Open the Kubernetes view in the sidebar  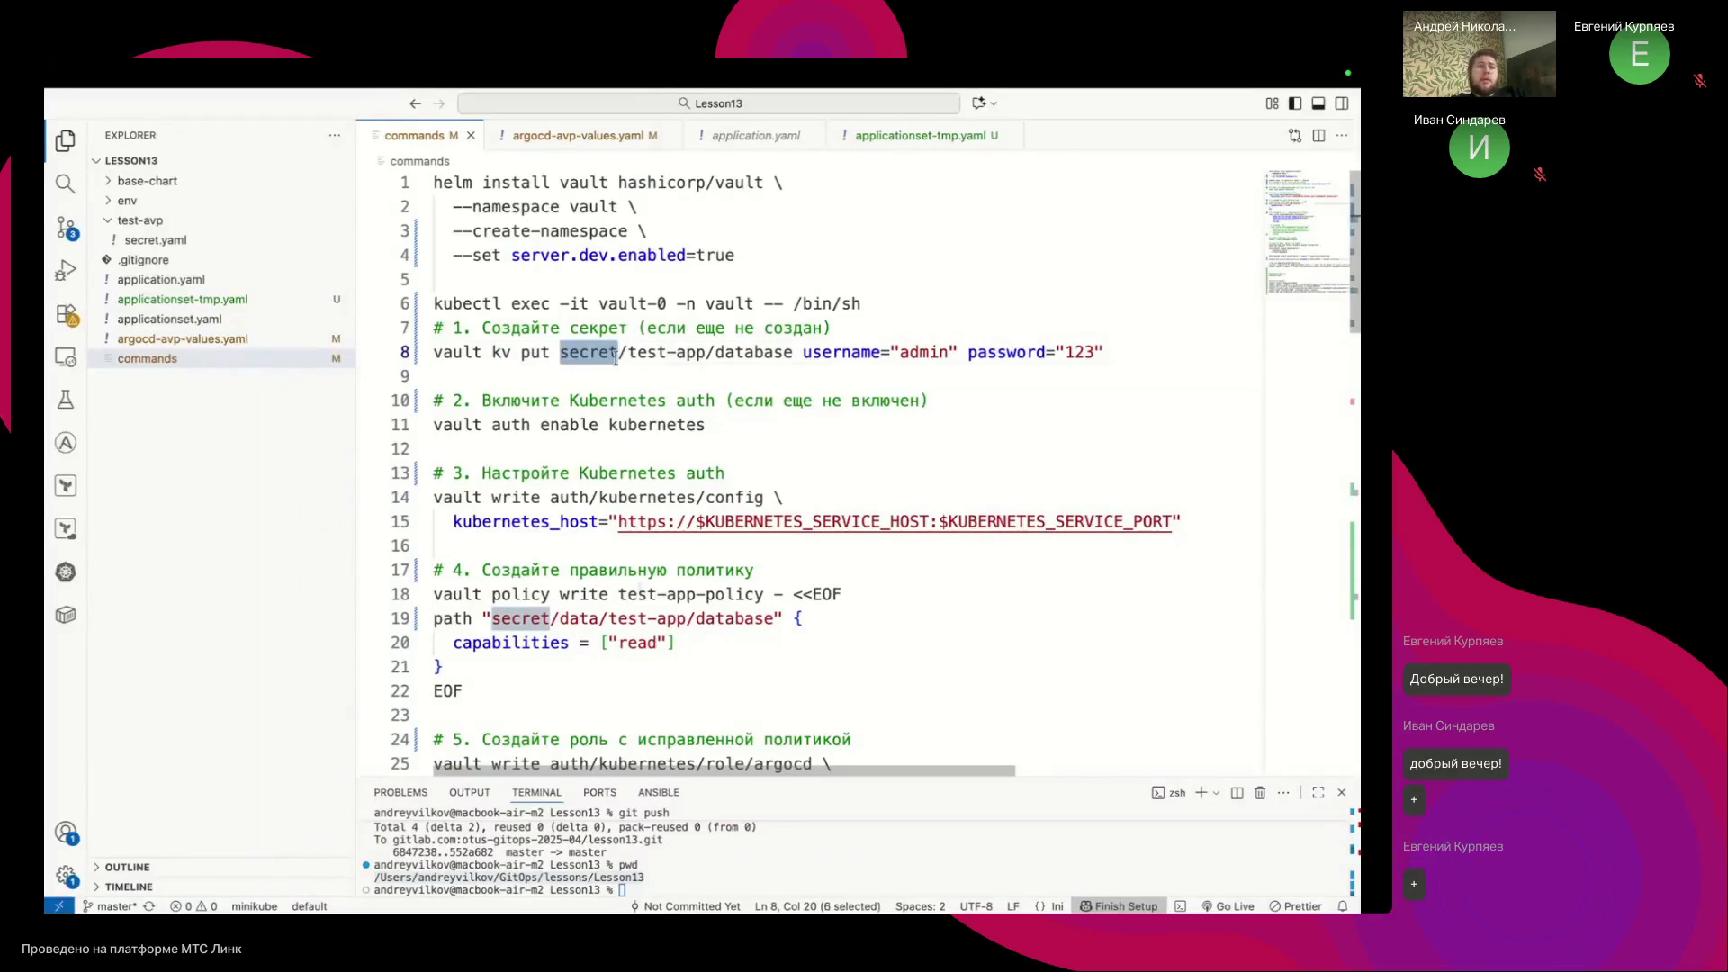(66, 571)
